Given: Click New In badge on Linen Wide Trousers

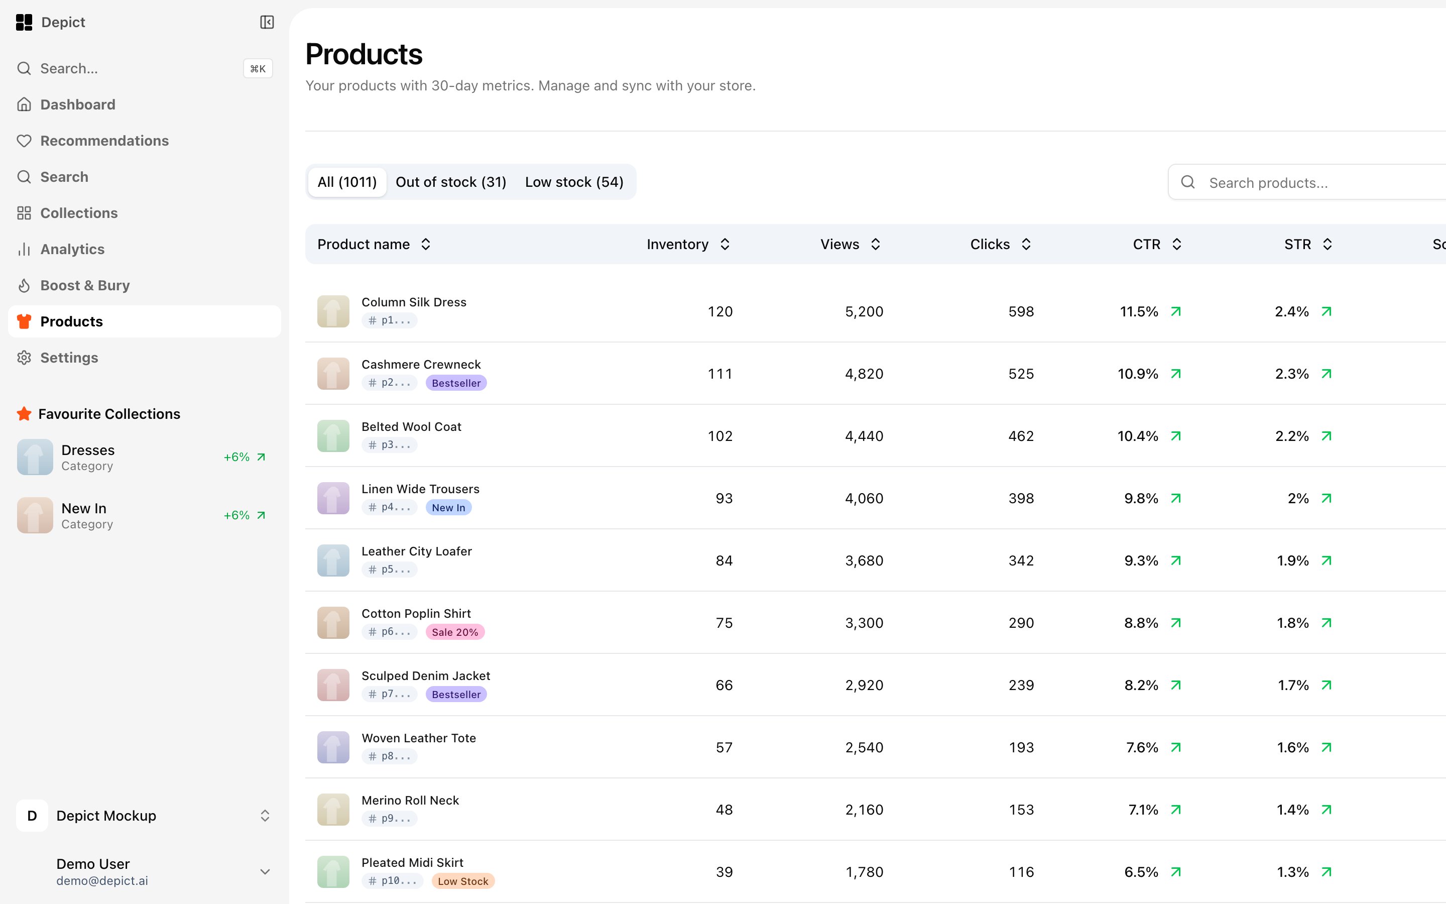Looking at the screenshot, I should coord(448,508).
